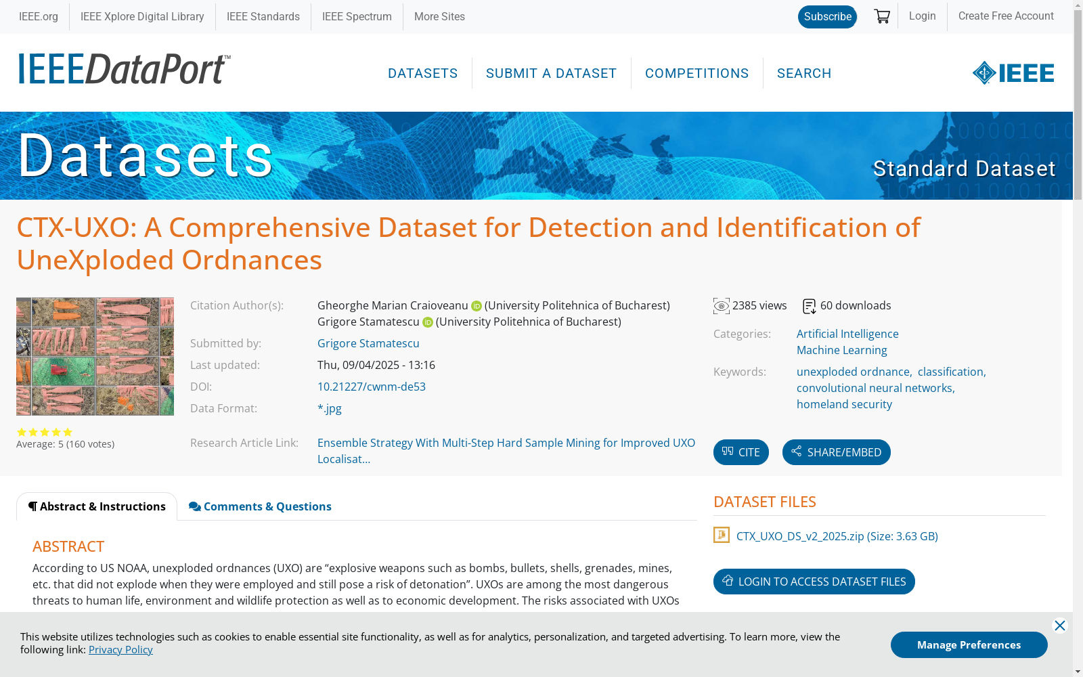Switch to Abstract & Instructions tab
The image size is (1083, 677).
coord(97,506)
